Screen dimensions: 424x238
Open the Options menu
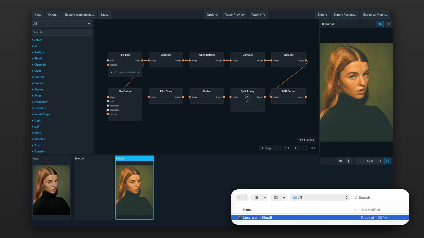coord(212,15)
